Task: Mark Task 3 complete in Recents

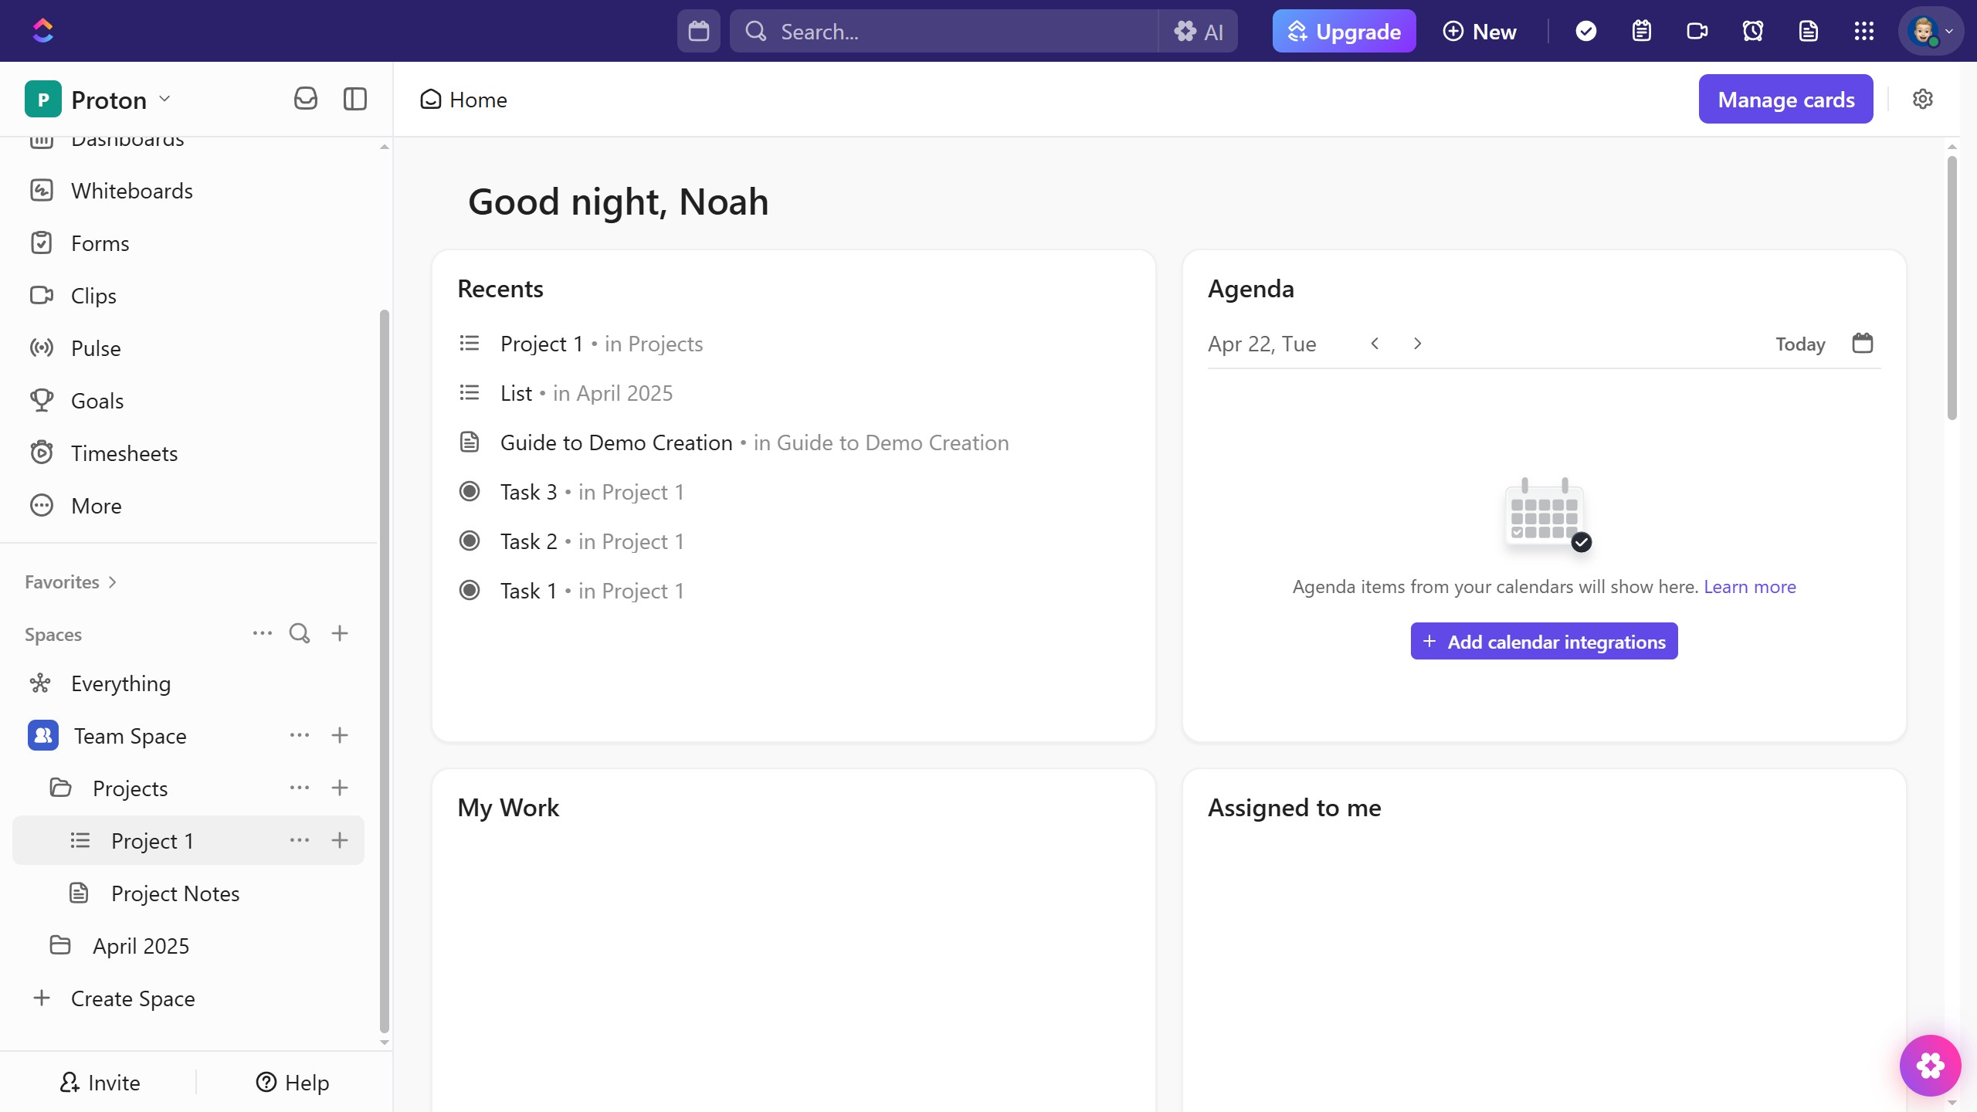Action: 470,491
